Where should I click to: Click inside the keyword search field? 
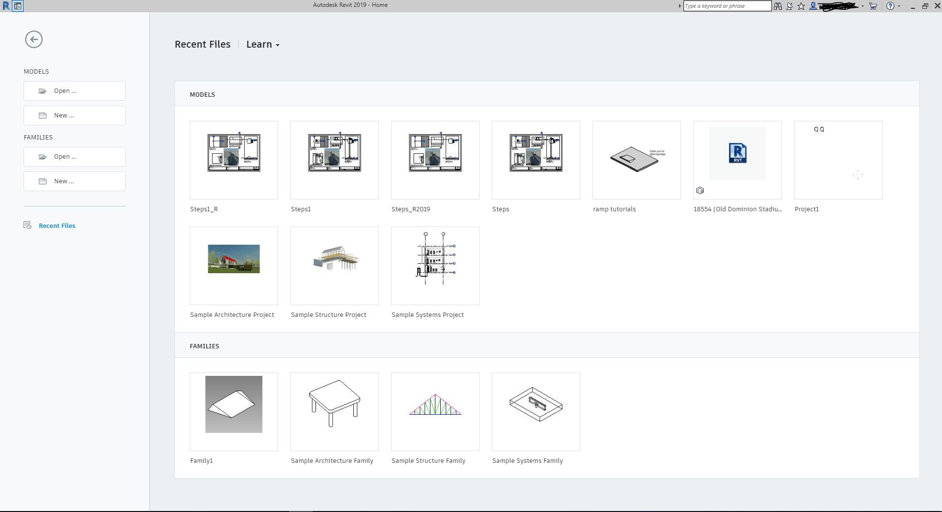pos(727,6)
